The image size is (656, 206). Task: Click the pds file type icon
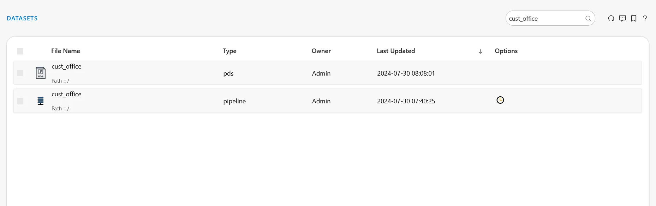pos(41,73)
